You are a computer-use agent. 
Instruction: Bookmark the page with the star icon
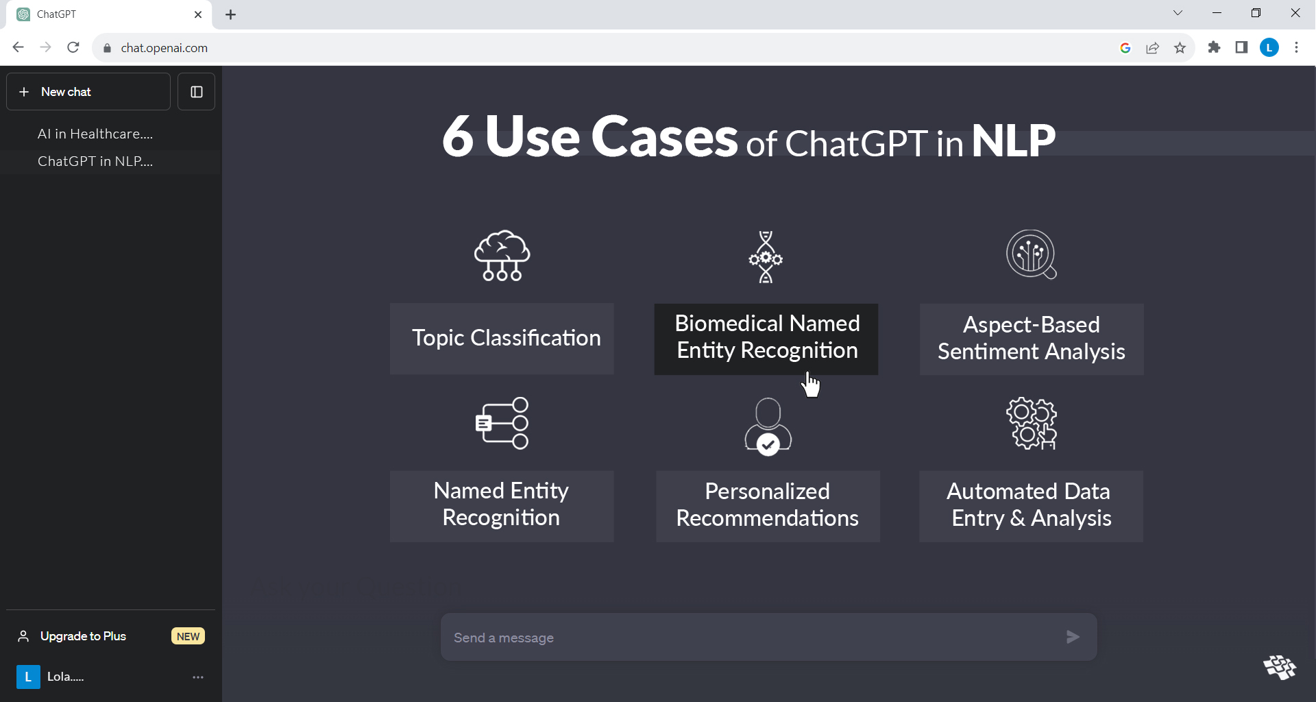1180,47
